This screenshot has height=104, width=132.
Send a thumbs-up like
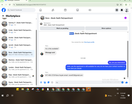[126, 82]
